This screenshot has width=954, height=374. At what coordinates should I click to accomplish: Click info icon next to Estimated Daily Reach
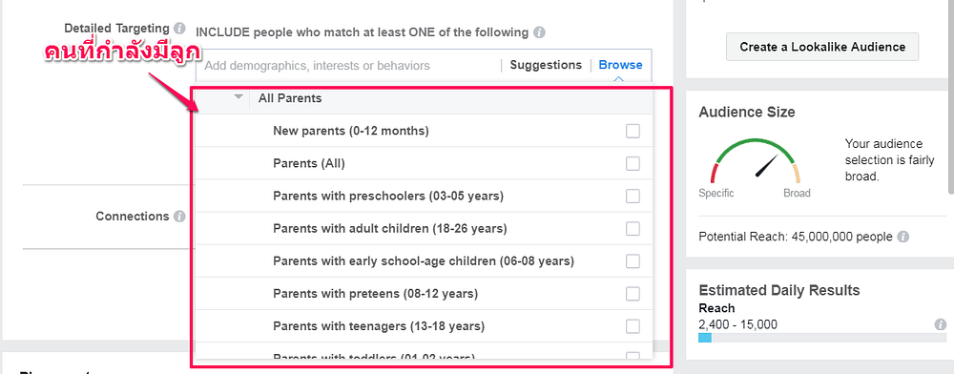click(941, 324)
